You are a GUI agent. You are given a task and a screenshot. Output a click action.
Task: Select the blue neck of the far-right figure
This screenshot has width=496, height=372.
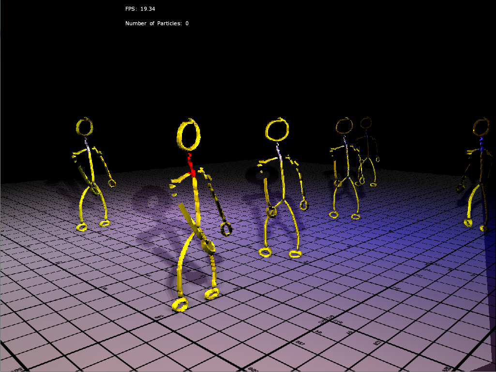[481, 145]
